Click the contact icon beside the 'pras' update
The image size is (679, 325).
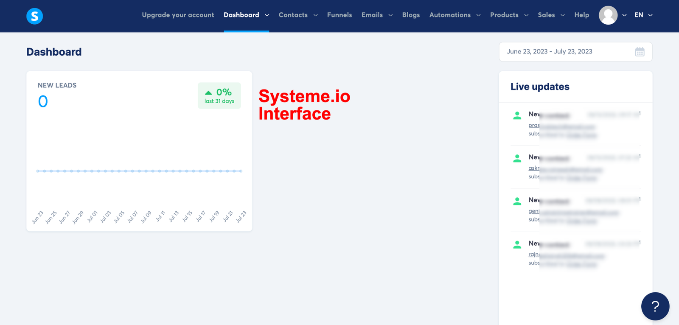[x=517, y=115]
